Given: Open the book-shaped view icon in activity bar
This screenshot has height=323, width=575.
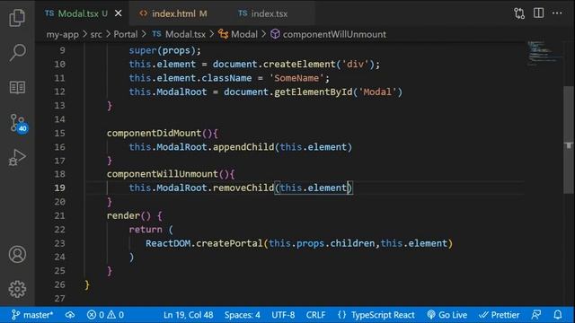Looking at the screenshot, I should click(x=17, y=88).
